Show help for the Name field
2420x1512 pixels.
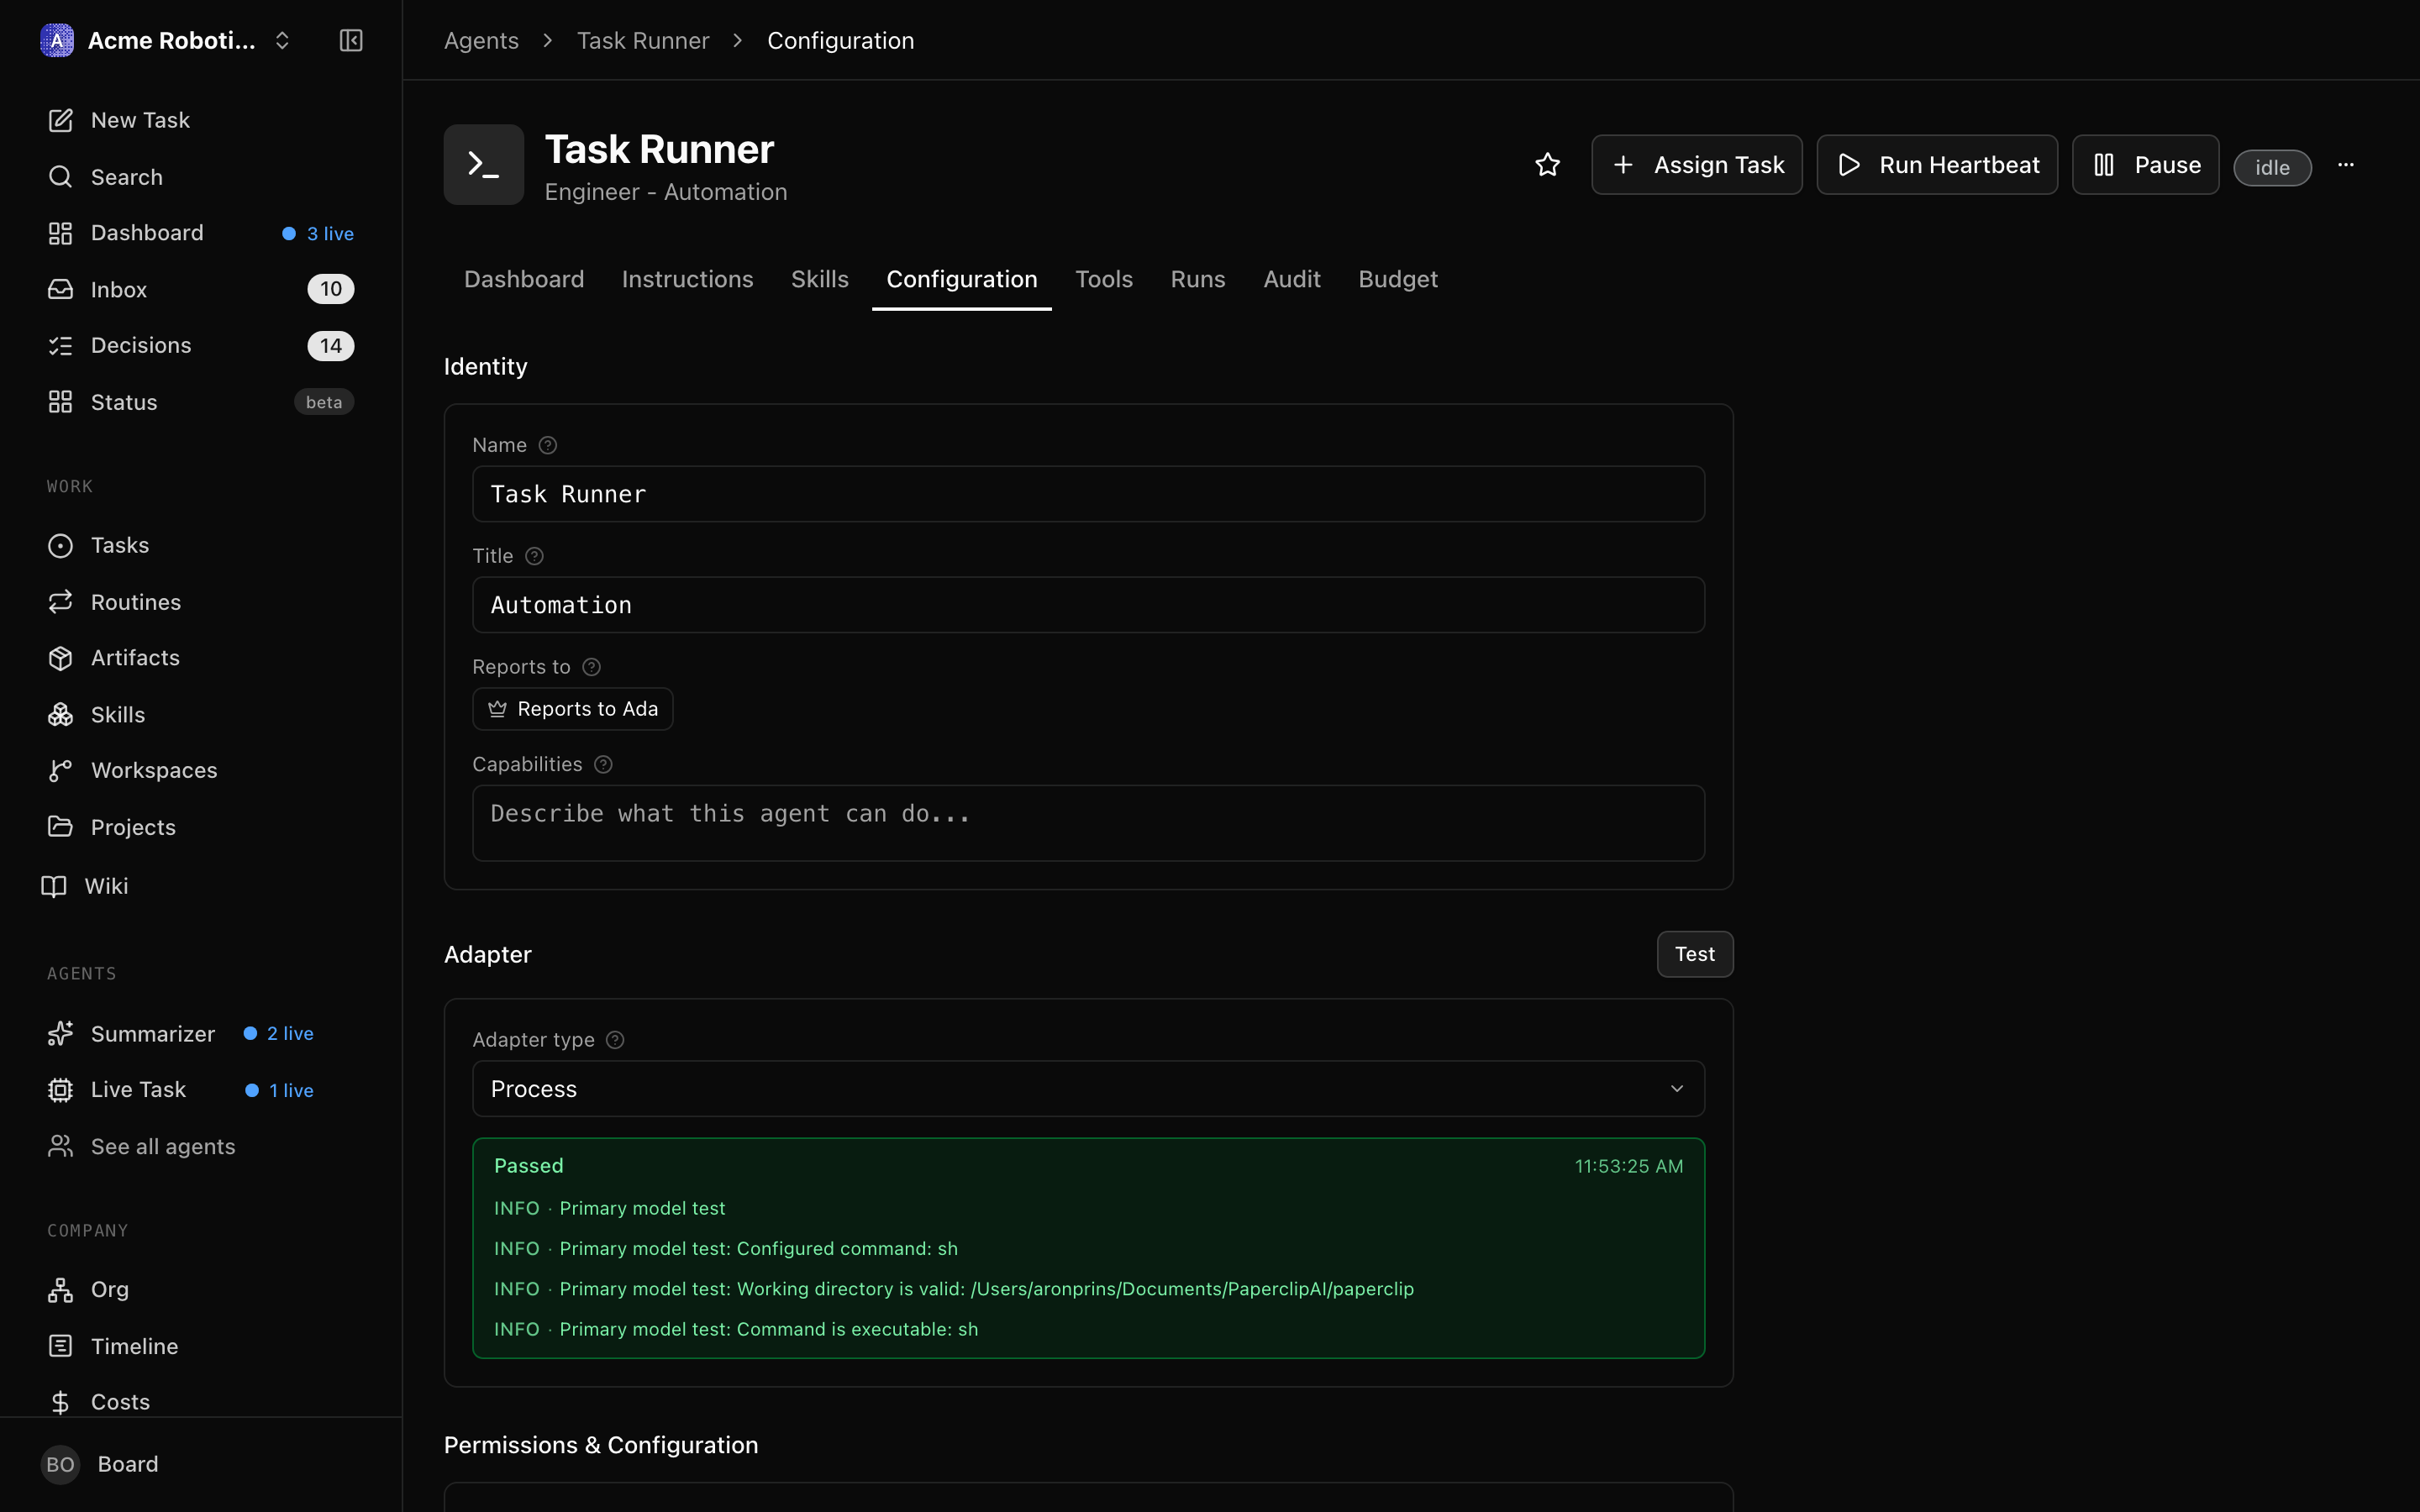pyautogui.click(x=547, y=445)
